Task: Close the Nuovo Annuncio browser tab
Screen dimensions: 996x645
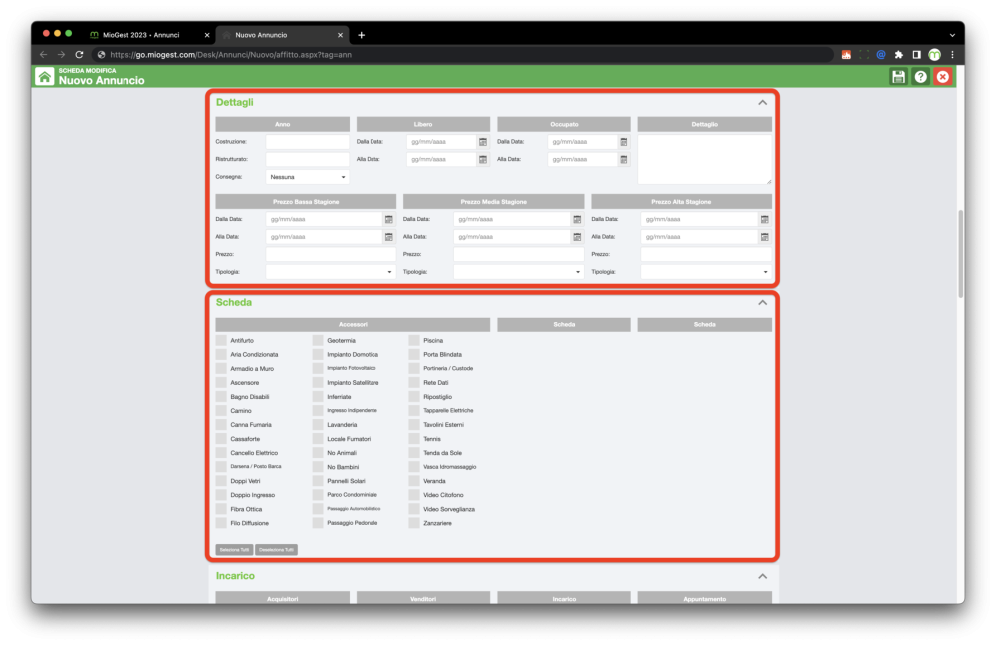Action: coord(340,35)
